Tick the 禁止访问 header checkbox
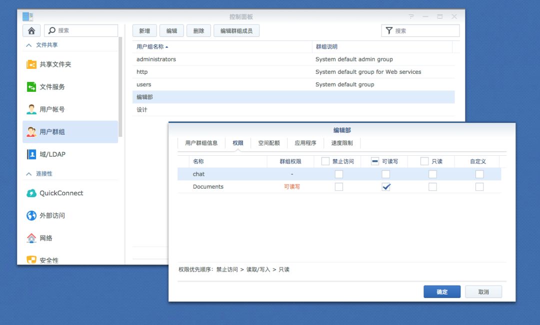The image size is (540, 325). click(x=325, y=161)
